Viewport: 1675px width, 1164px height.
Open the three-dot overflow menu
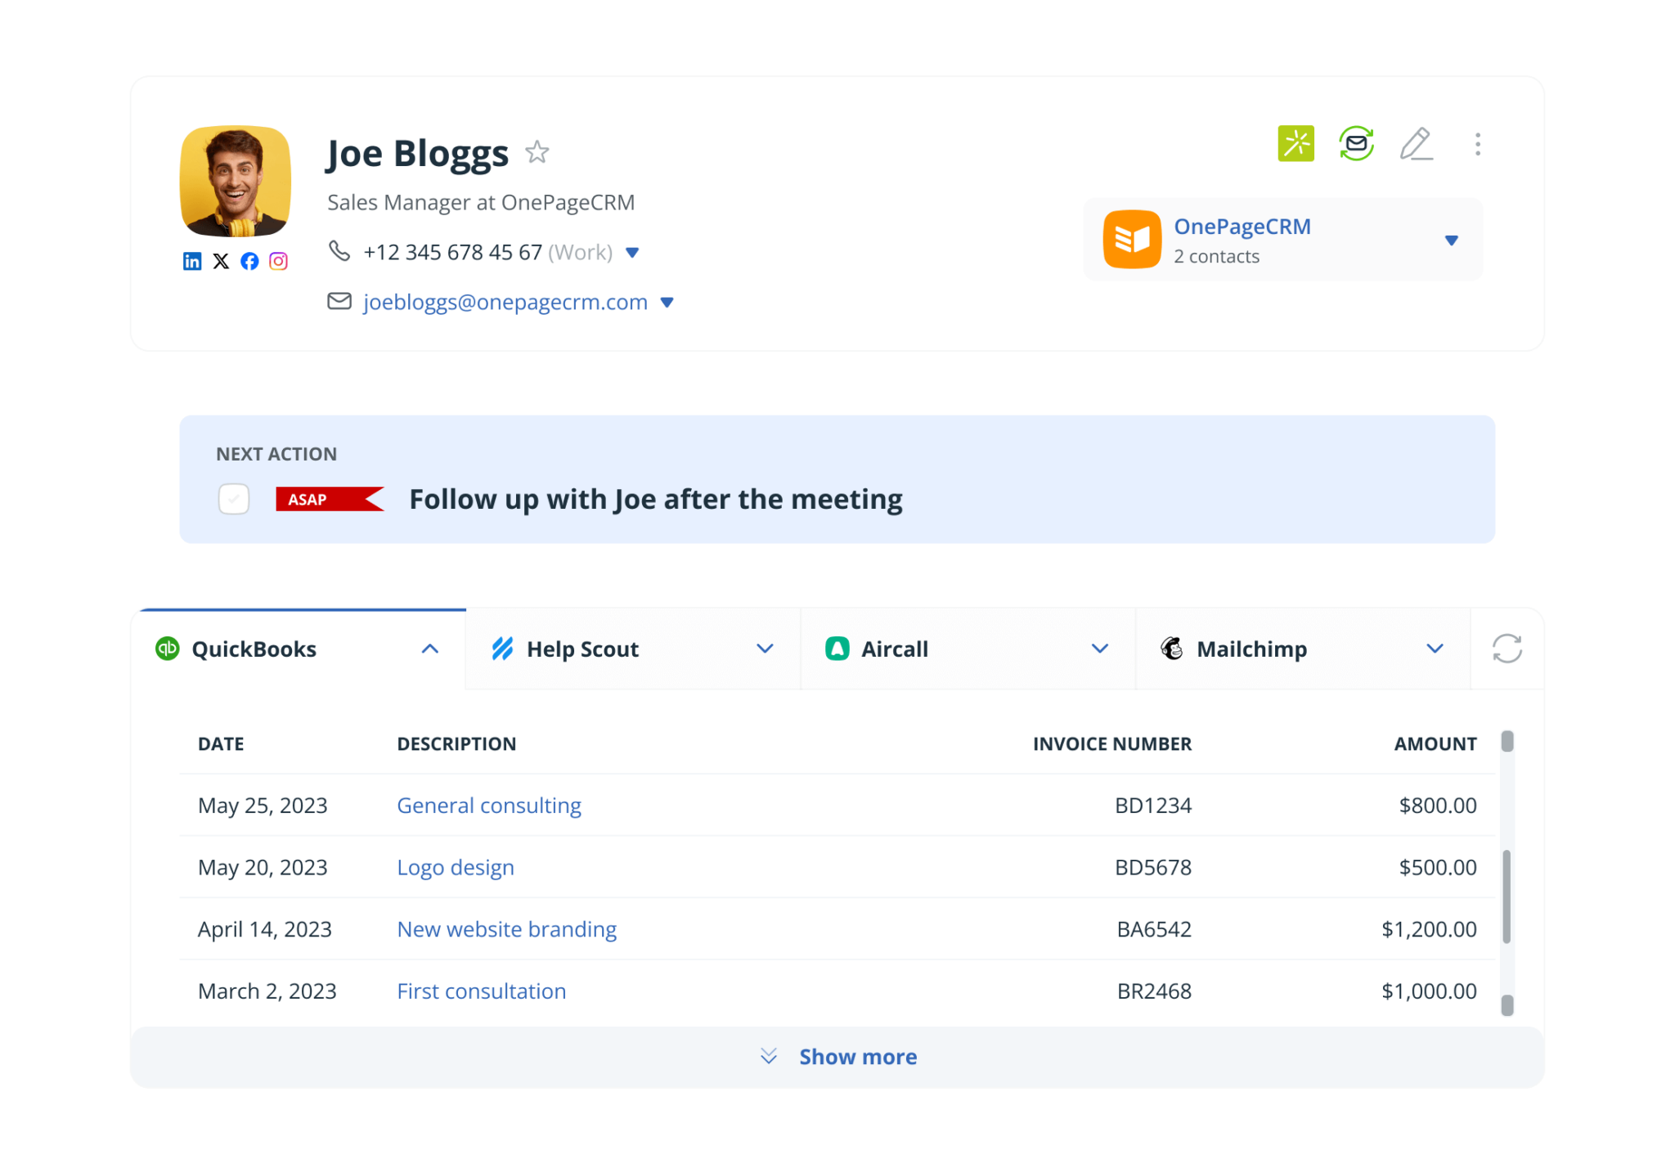tap(1477, 143)
